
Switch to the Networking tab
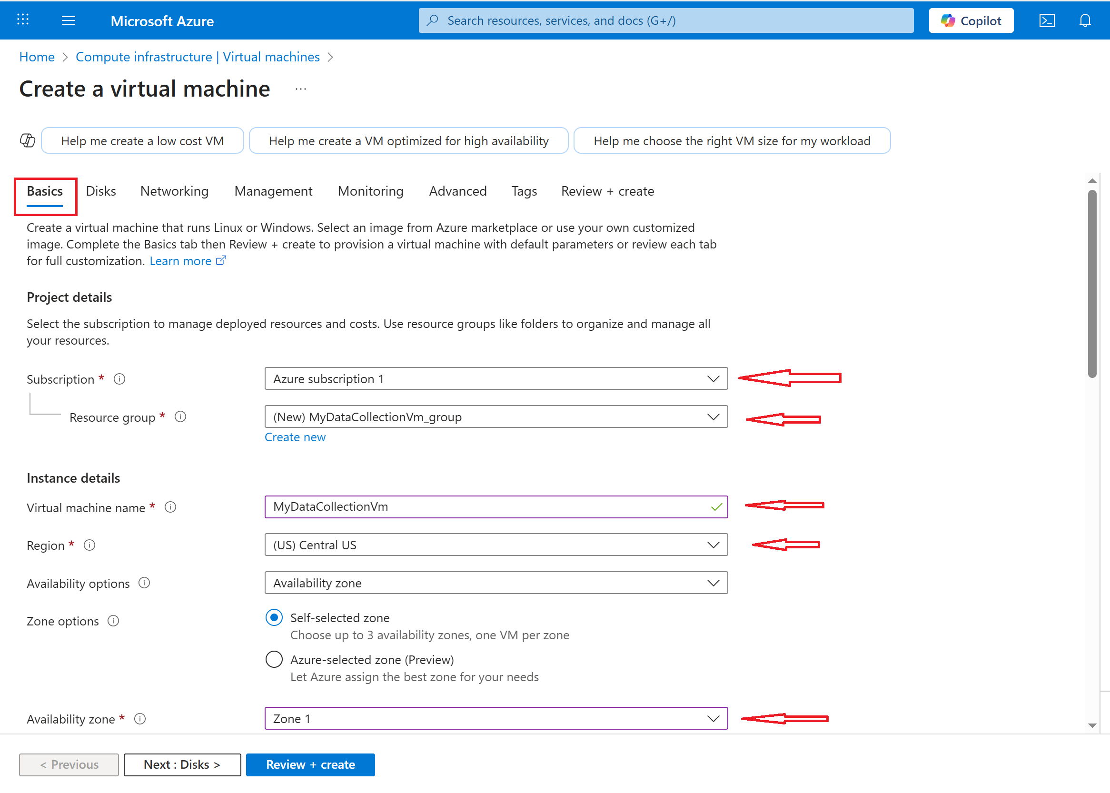pos(174,191)
